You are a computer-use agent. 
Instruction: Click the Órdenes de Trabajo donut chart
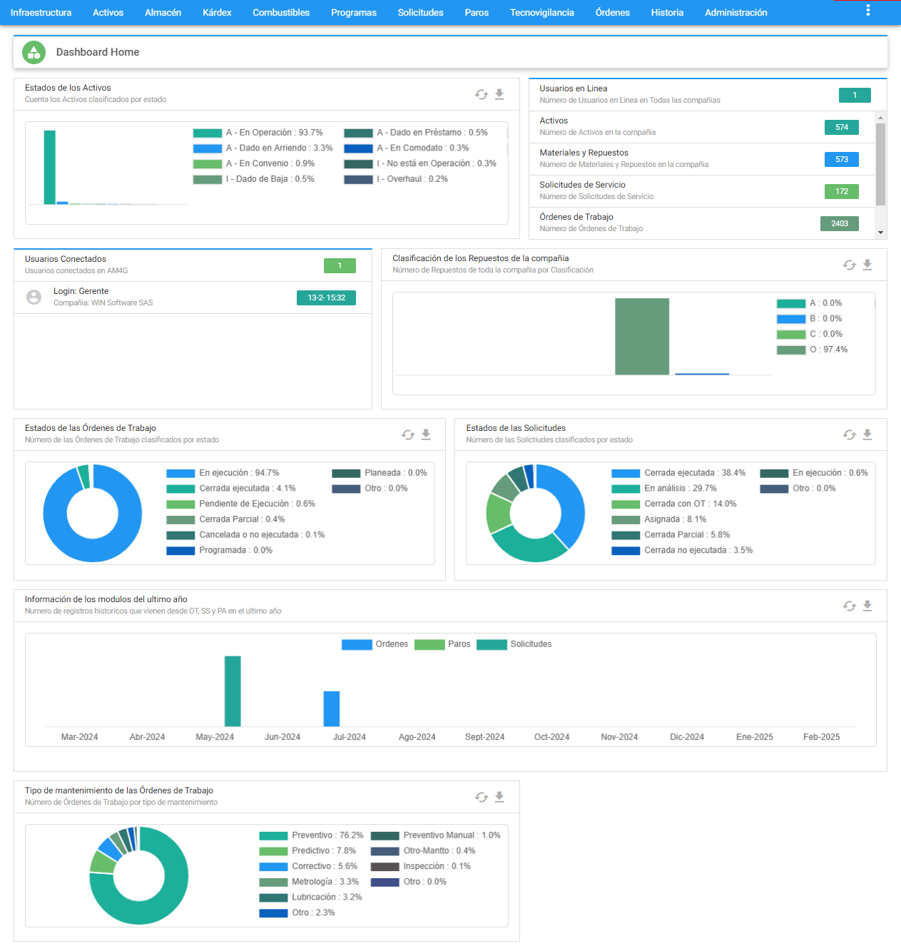point(93,513)
